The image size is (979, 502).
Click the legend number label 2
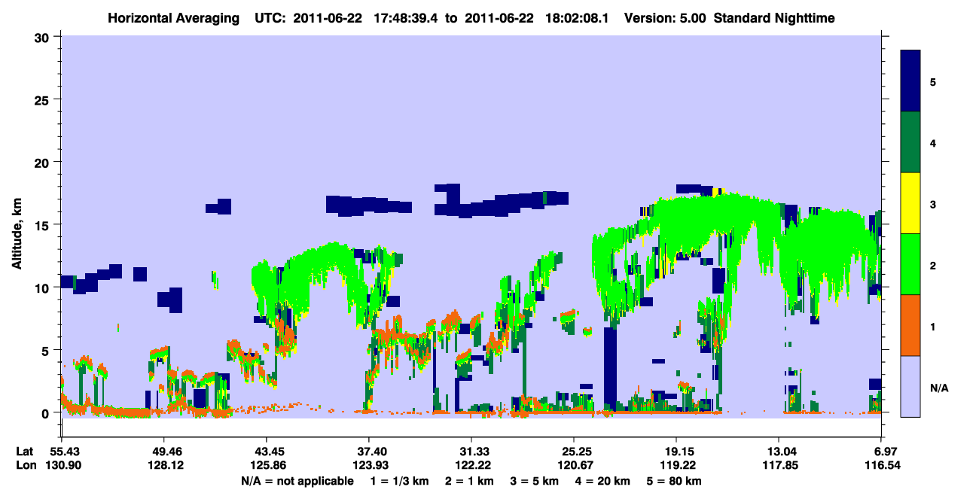pyautogui.click(x=932, y=265)
